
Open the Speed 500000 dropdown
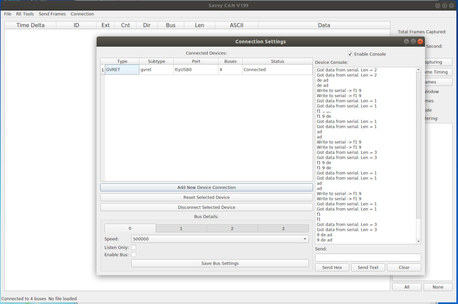(x=220, y=239)
